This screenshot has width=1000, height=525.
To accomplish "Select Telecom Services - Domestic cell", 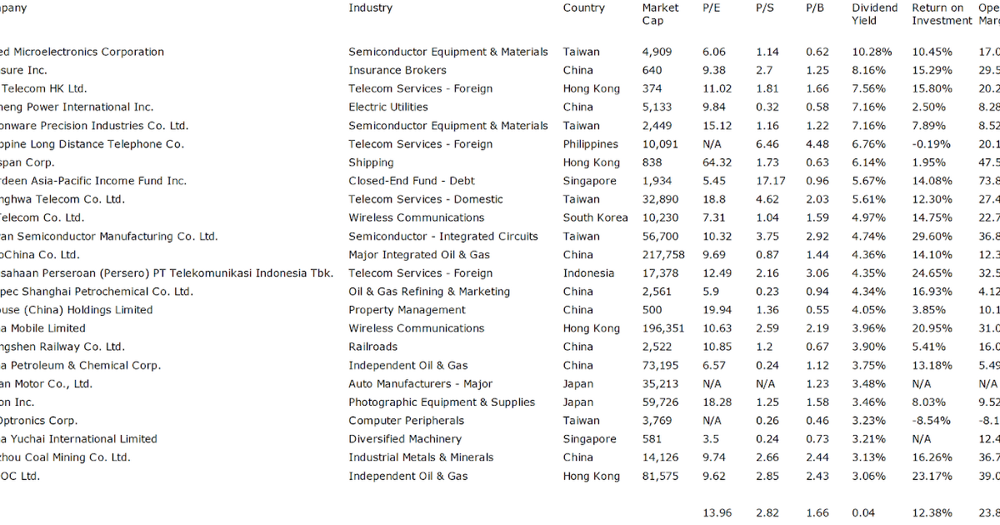I will 426,199.
